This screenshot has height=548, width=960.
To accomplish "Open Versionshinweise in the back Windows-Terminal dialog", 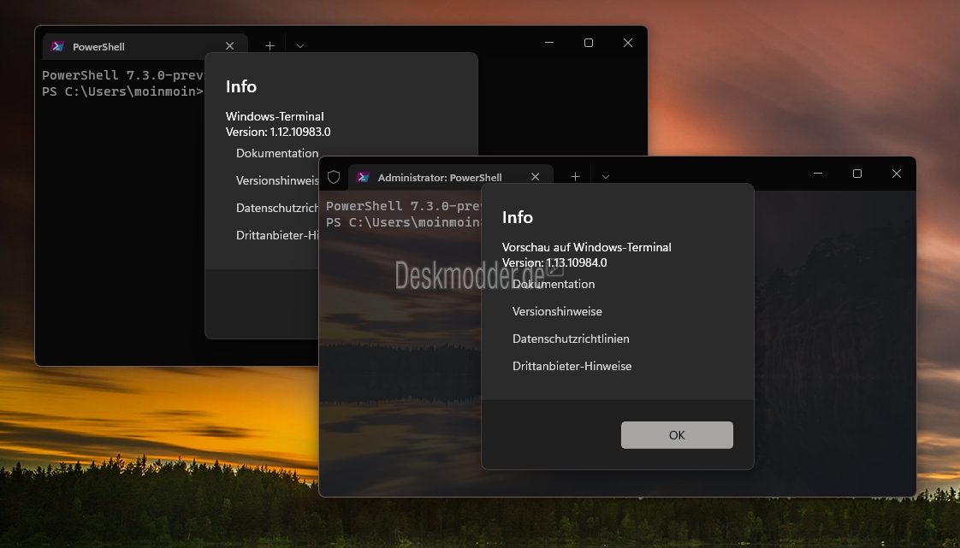I will (277, 180).
